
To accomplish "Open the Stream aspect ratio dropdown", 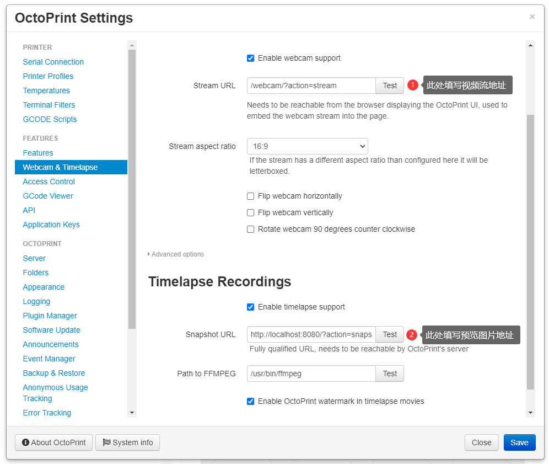I will pos(307,146).
